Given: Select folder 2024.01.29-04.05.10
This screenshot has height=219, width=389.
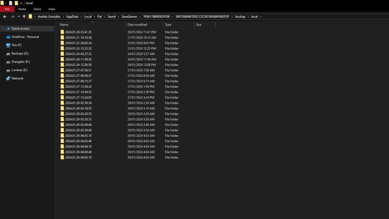Looking at the screenshot, I should coord(78,157).
